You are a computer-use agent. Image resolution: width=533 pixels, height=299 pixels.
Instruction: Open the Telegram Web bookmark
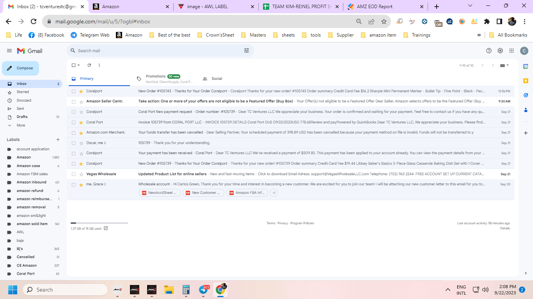click(90, 35)
